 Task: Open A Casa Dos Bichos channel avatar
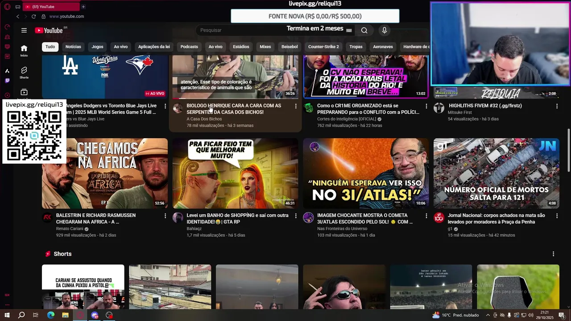[x=178, y=108]
